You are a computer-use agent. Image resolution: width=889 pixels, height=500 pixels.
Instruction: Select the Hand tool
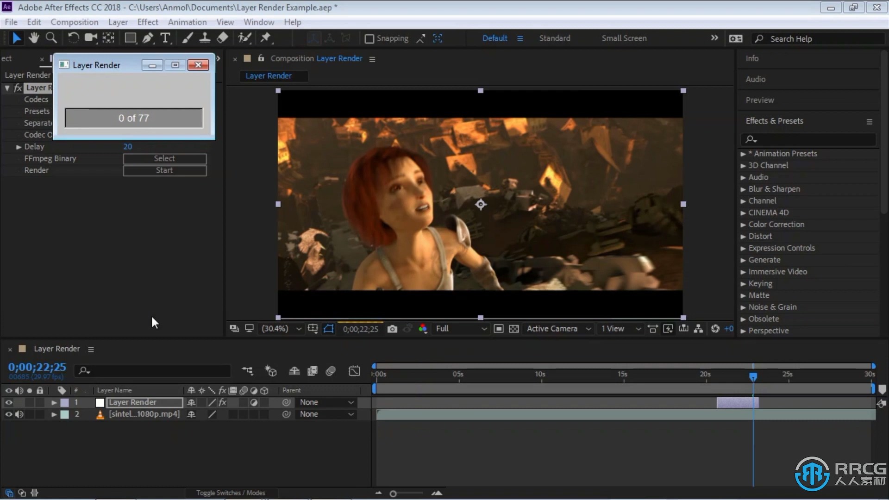[34, 38]
